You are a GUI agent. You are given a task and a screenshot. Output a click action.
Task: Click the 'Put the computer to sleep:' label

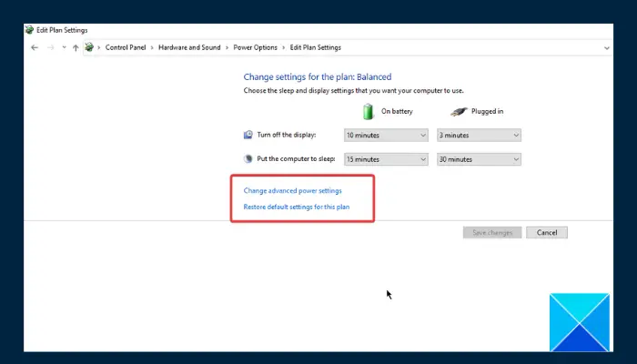pyautogui.click(x=296, y=159)
